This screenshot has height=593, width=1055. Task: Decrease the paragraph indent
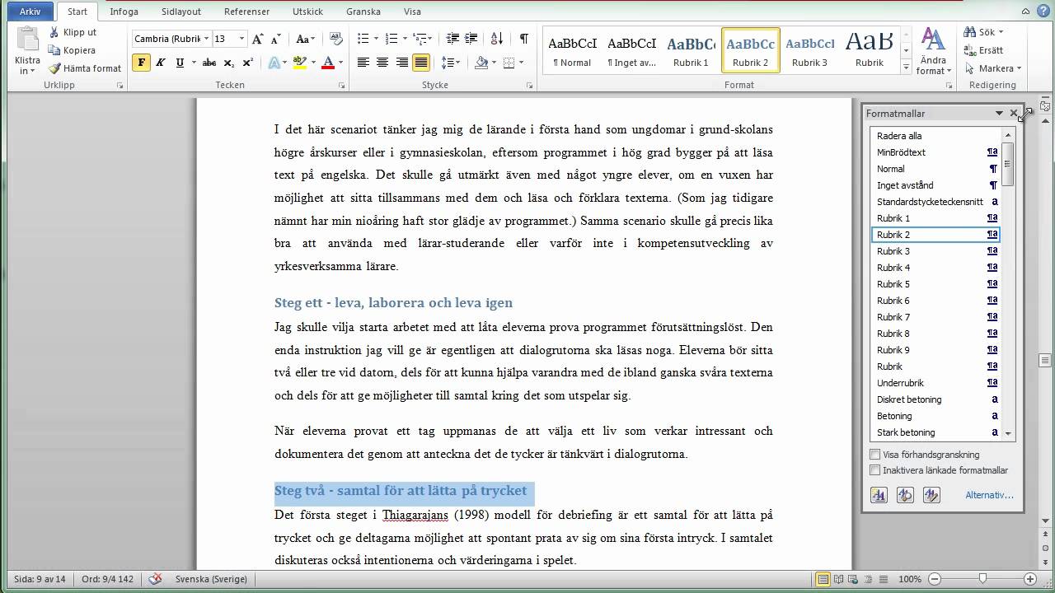(x=452, y=39)
